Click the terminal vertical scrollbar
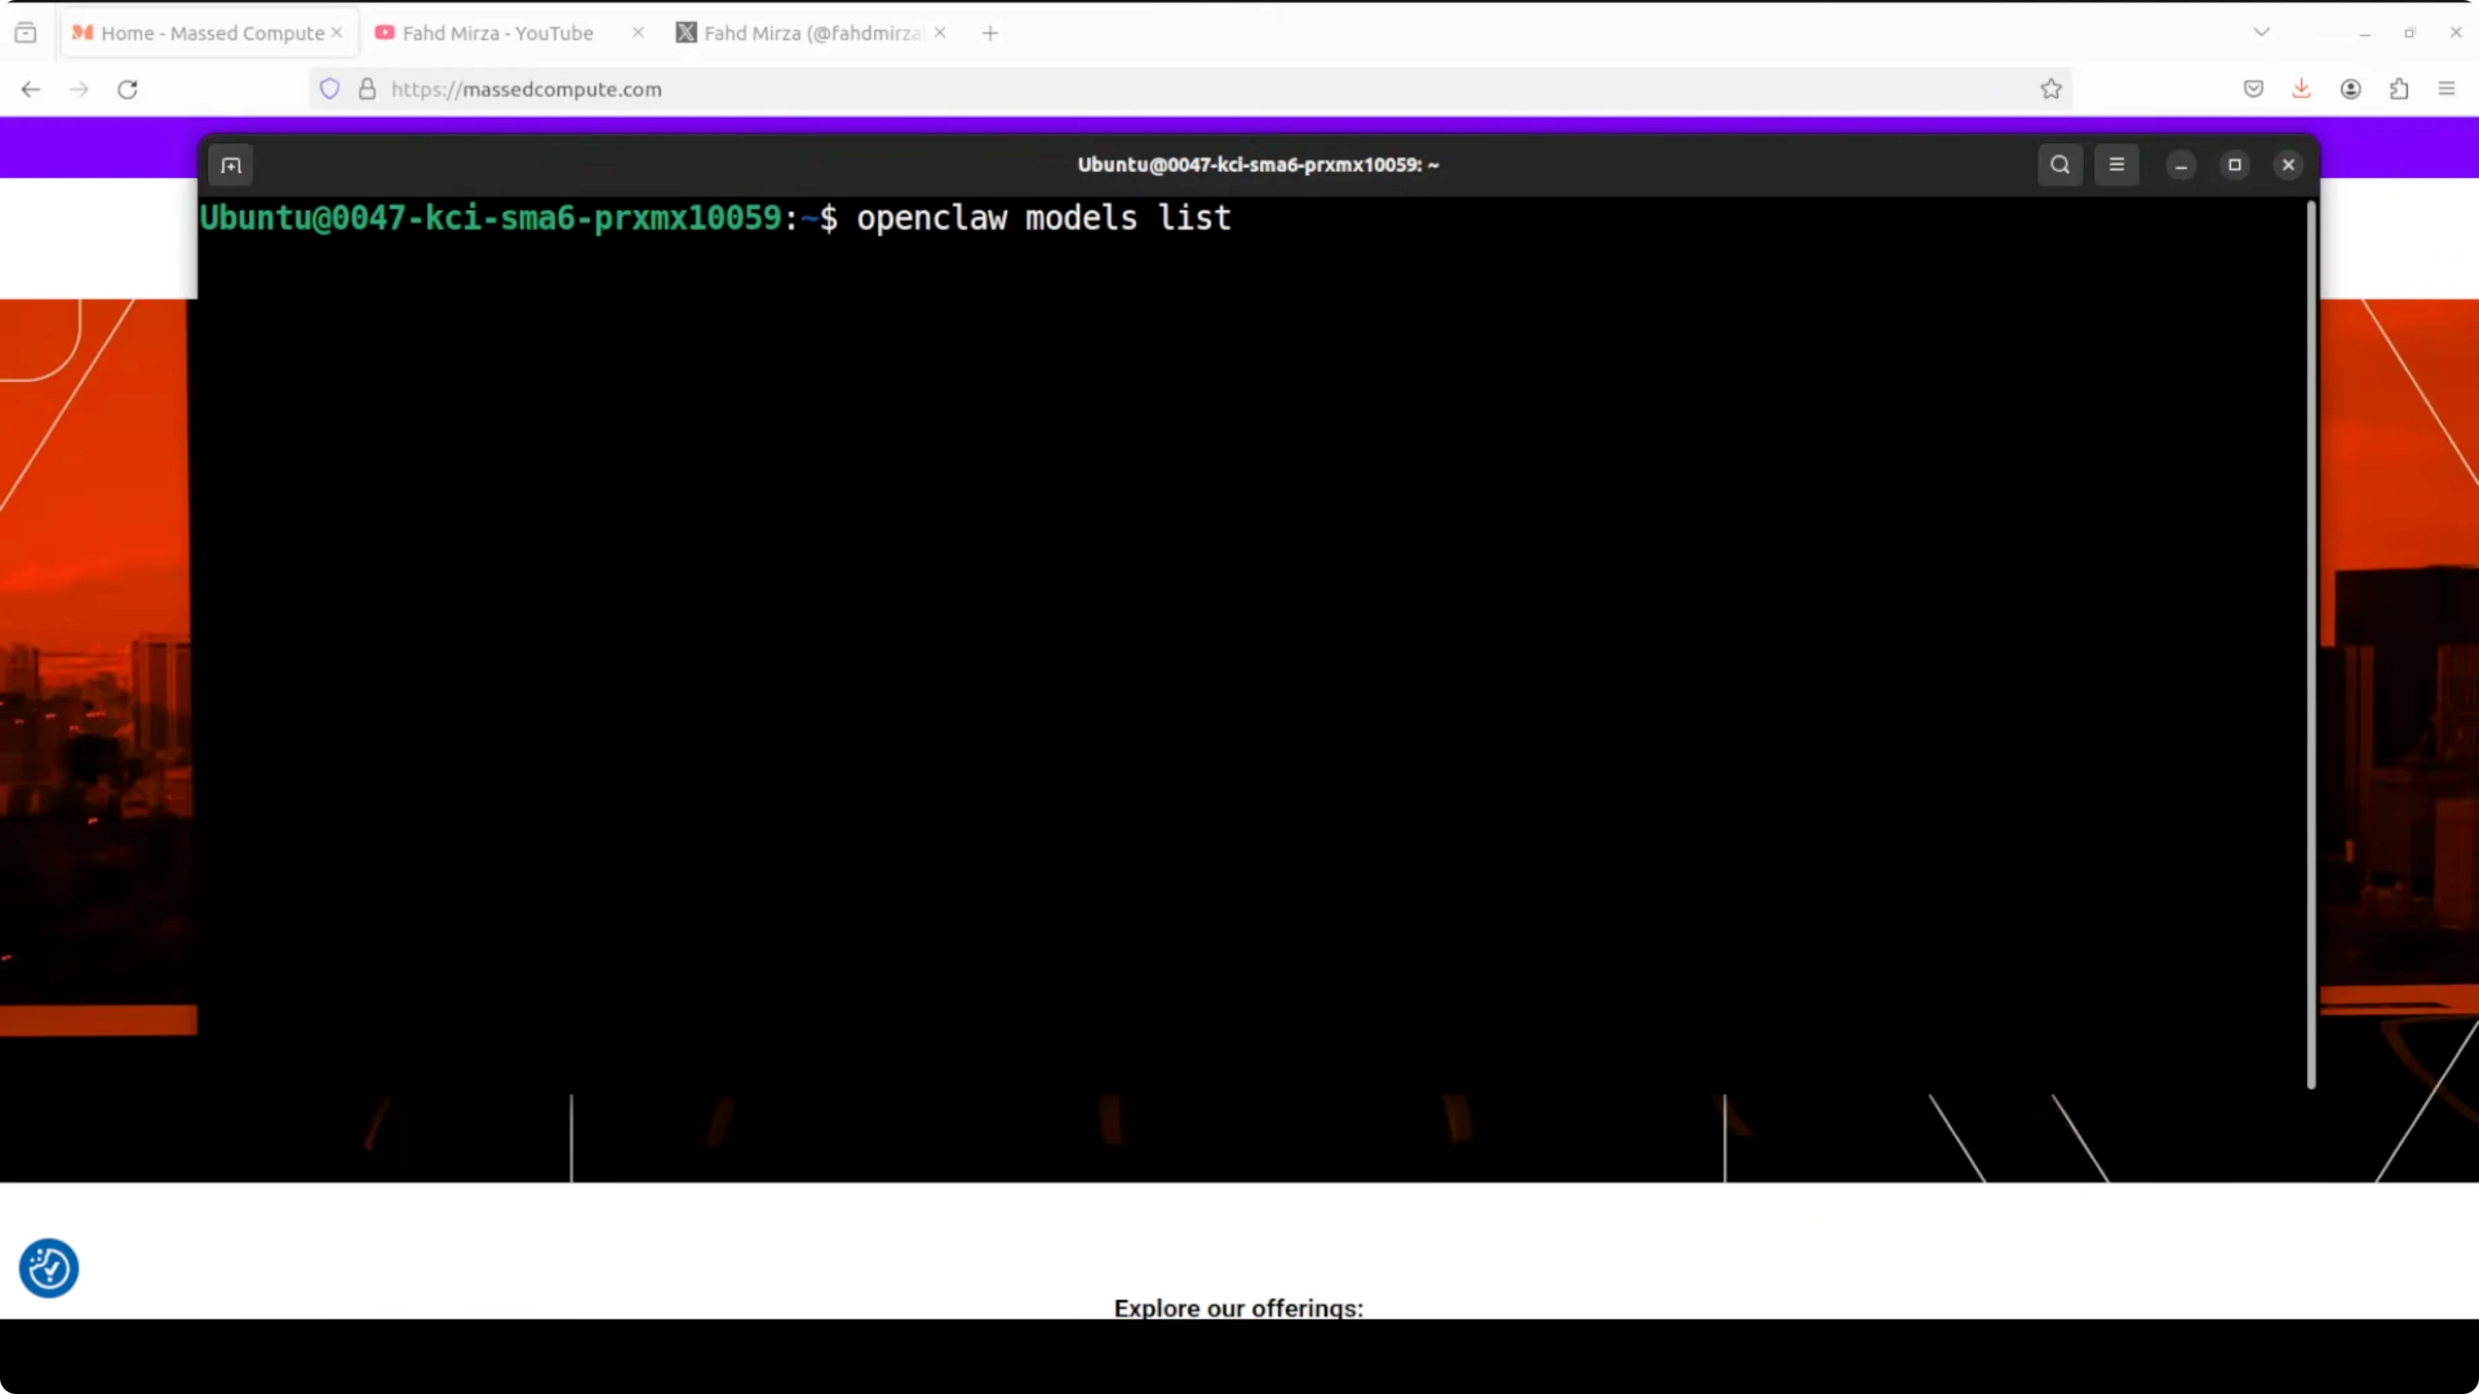Image resolution: width=2479 pixels, height=1394 pixels. 2311,644
